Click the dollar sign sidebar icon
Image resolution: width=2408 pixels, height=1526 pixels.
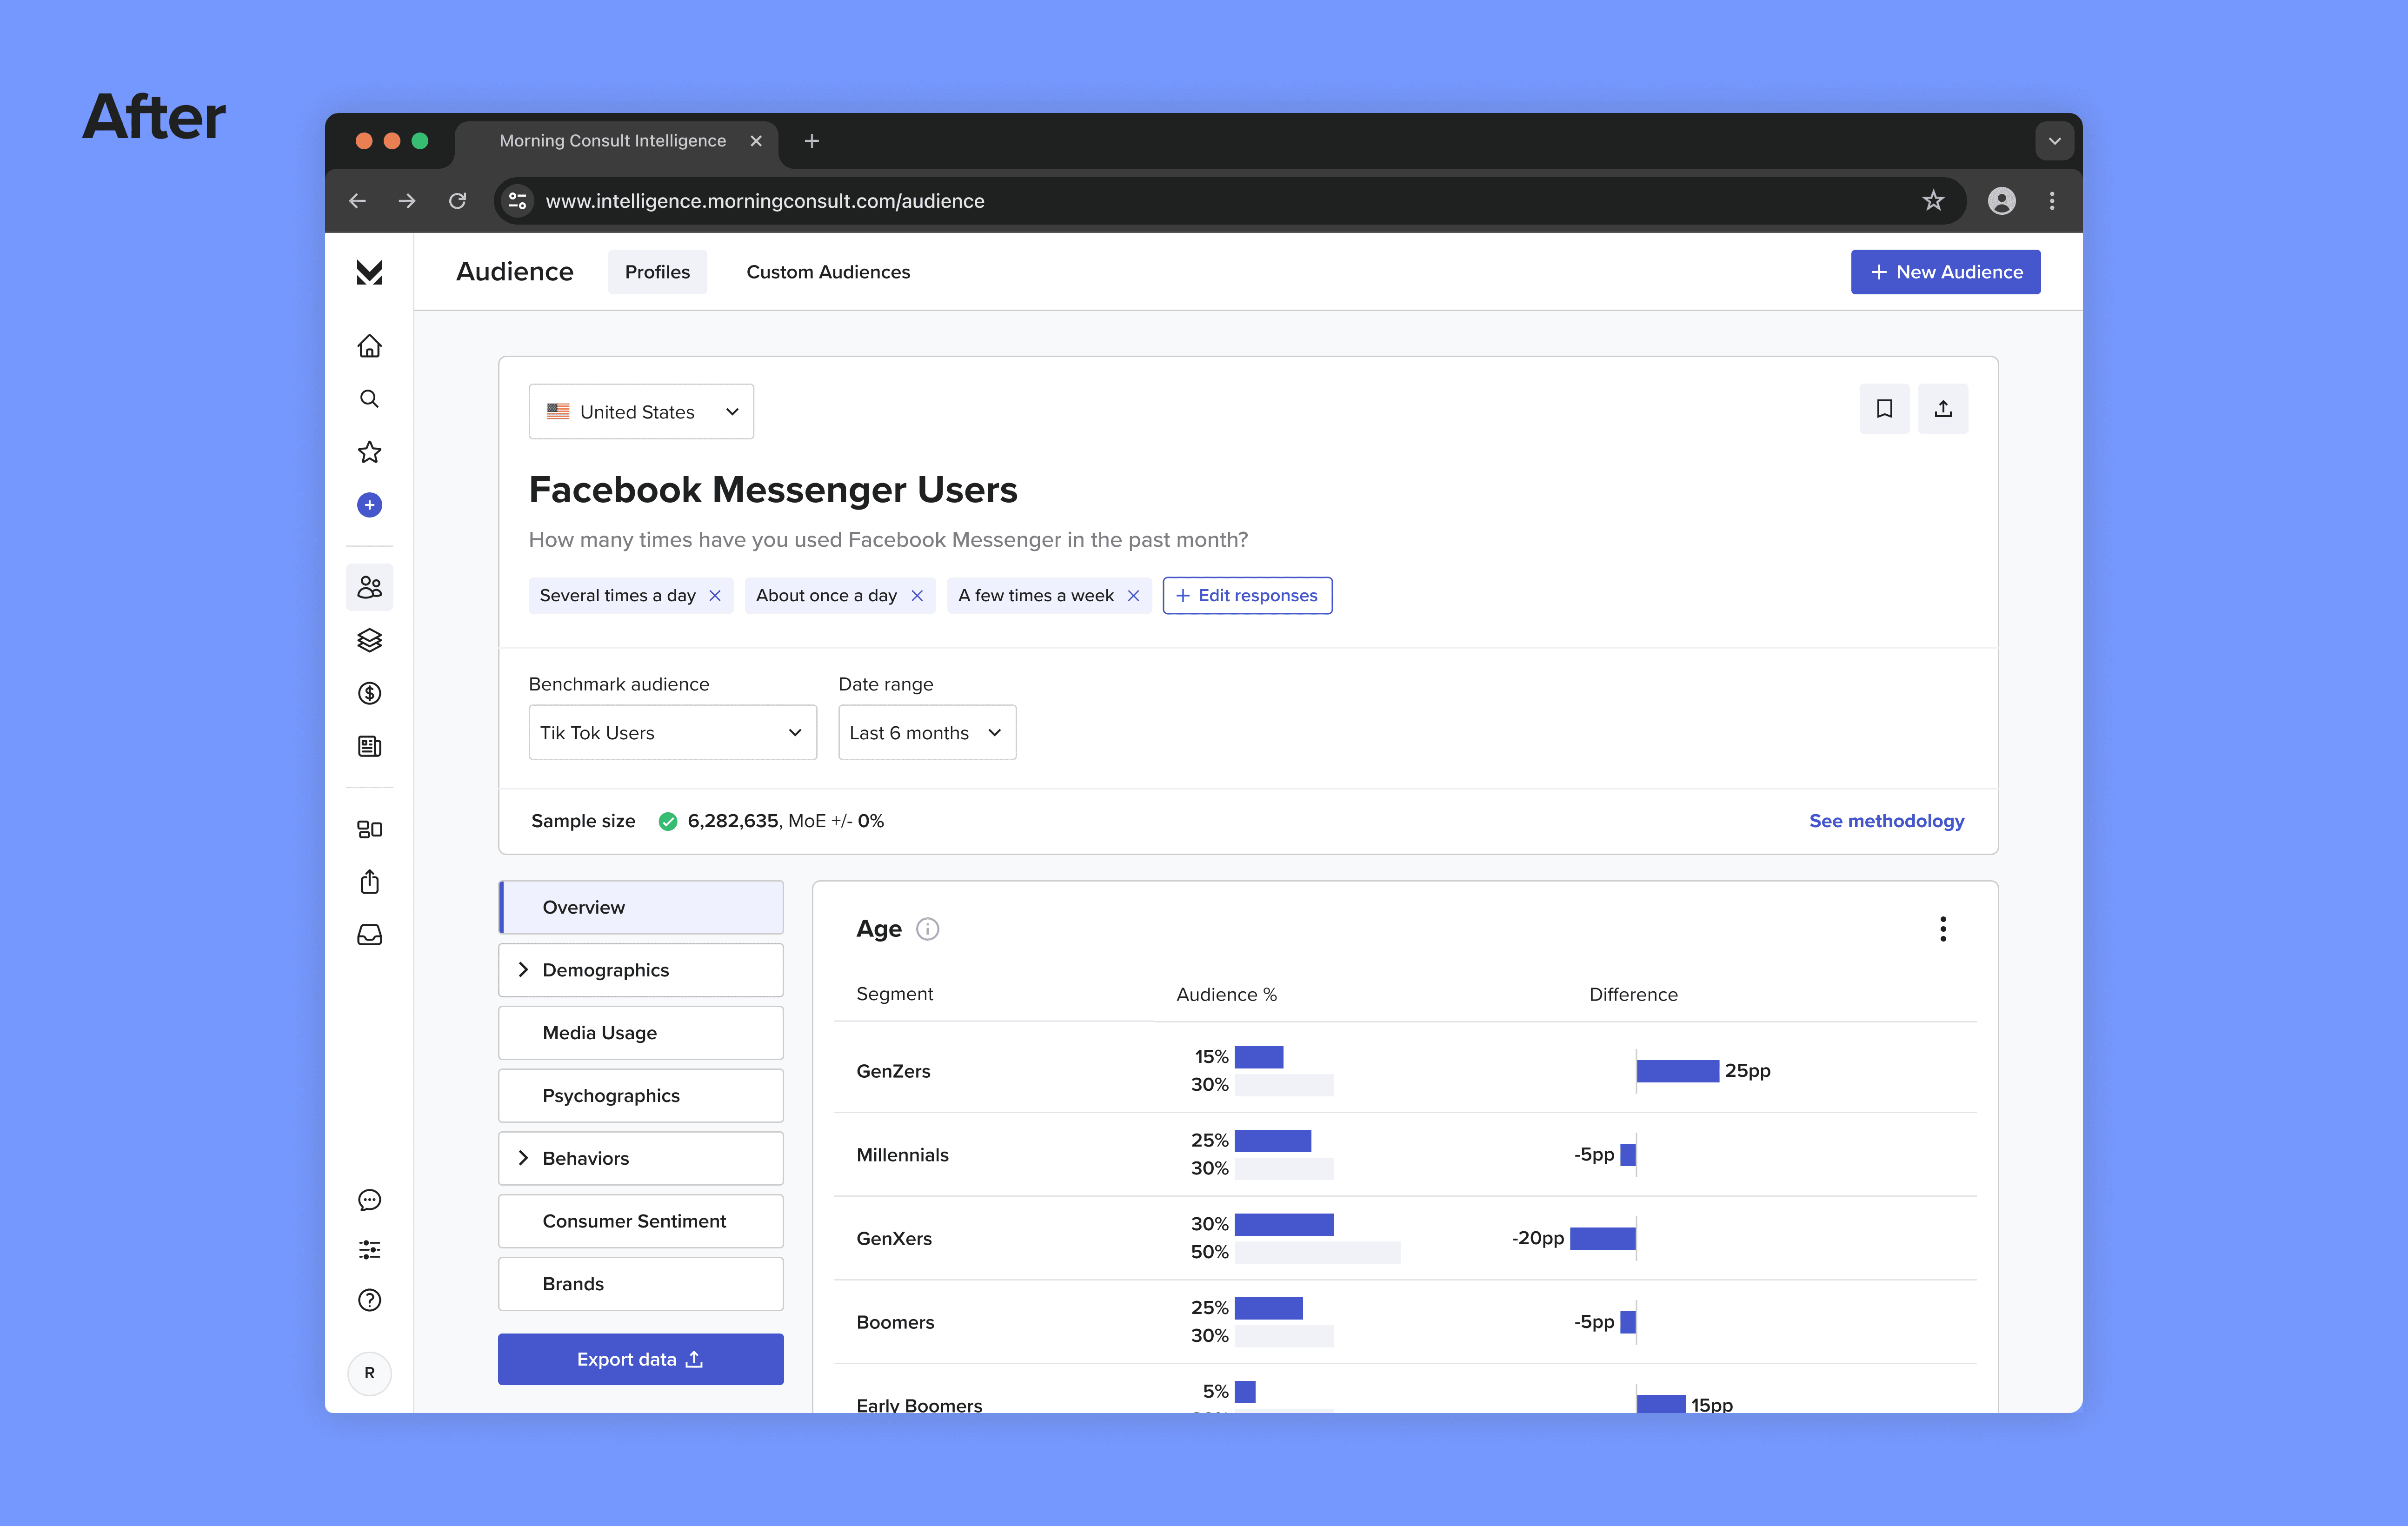[x=369, y=693]
